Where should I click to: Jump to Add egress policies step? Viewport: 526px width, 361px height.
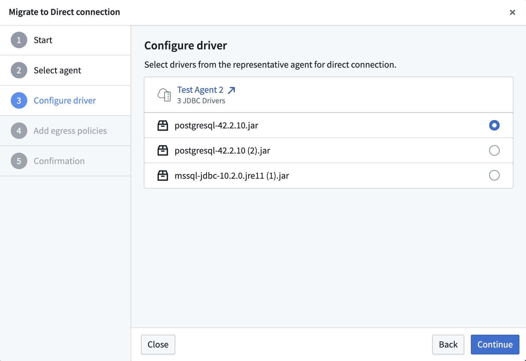pos(70,131)
